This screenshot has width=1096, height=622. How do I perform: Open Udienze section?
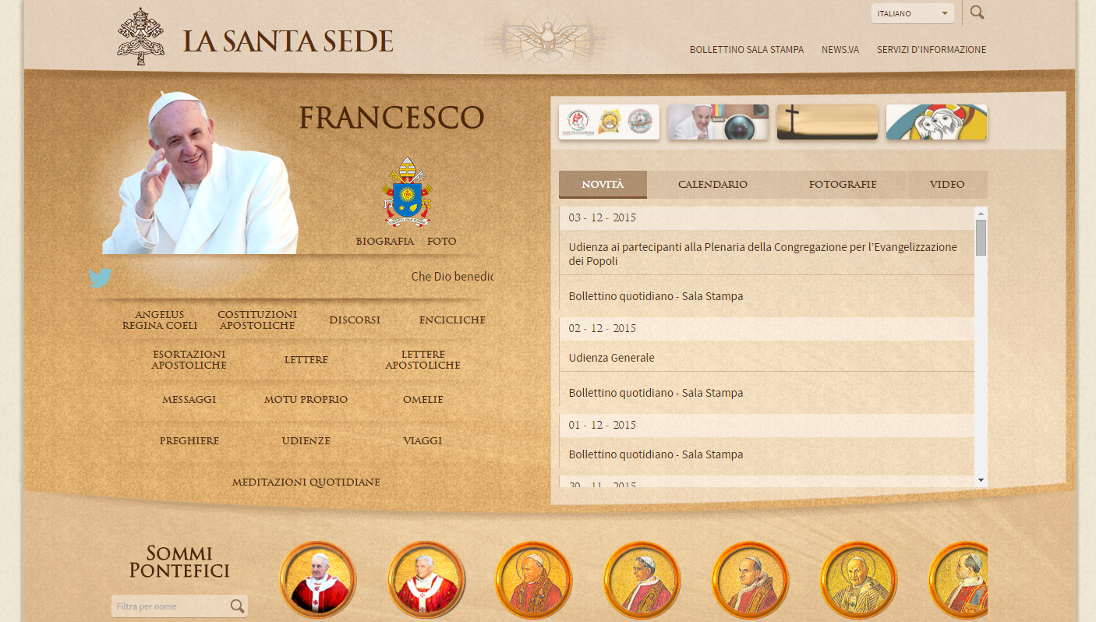click(306, 441)
